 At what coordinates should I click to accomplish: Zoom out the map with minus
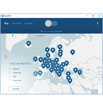pyautogui.click(x=100, y=92)
